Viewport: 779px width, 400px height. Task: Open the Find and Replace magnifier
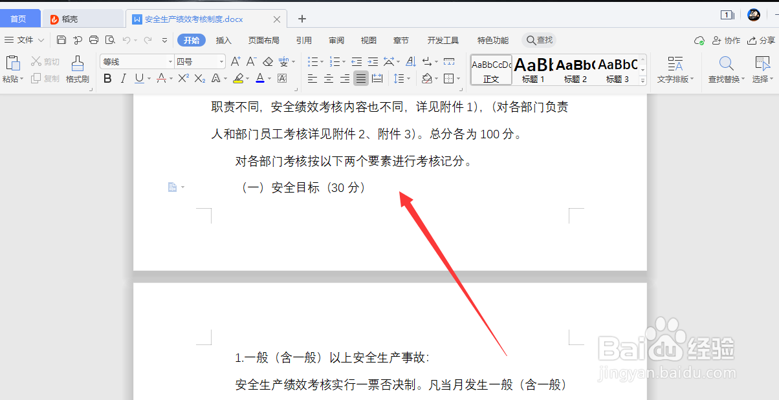click(727, 63)
